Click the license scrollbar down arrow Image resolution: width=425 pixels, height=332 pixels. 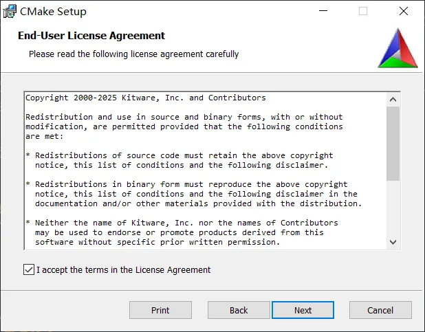tap(393, 241)
